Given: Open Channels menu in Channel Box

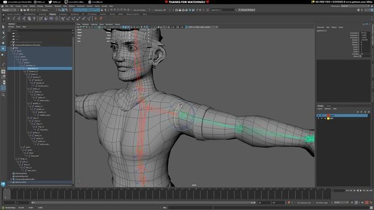Looking at the screenshot, I should pos(321,27).
